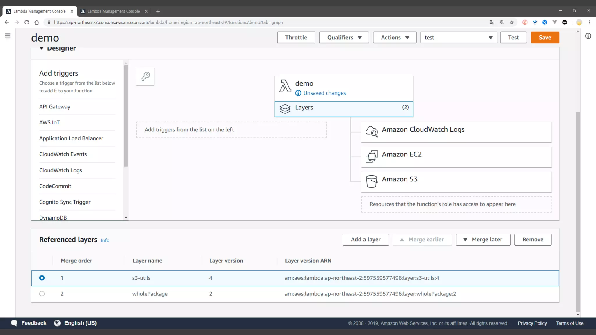The height and width of the screenshot is (335, 596).
Task: Open the test event selector dropdown
Action: 458,38
